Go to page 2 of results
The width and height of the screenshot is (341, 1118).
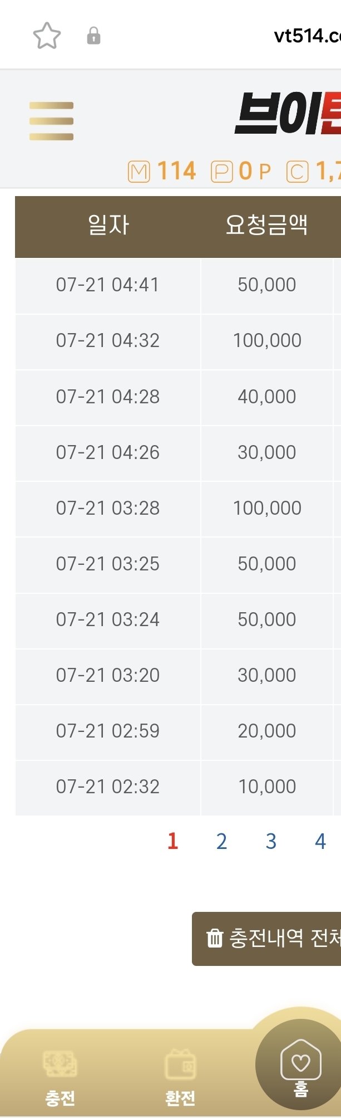coord(221,841)
